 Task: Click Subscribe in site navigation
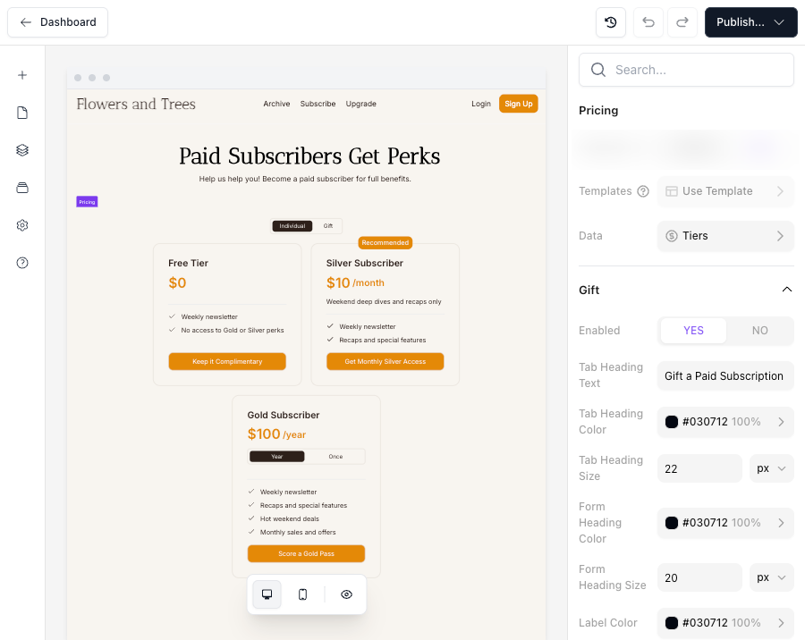pyautogui.click(x=318, y=104)
